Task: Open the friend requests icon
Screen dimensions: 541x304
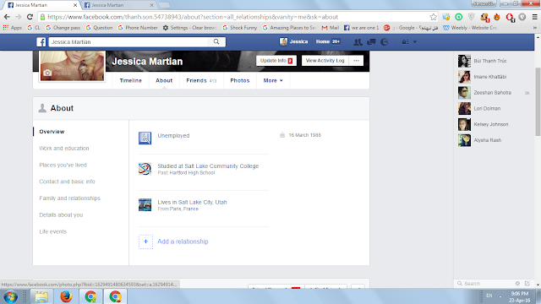Action: click(358, 42)
